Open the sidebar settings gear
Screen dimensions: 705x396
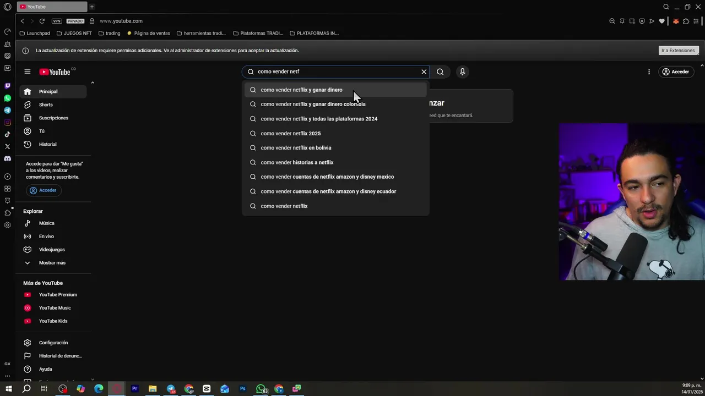(7, 225)
